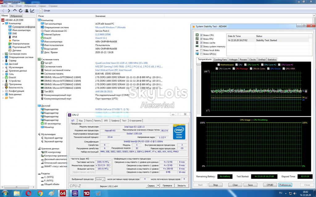This screenshot has height=197, width=316.
Task: Open Opera from the taskbar
Action: tap(28, 193)
